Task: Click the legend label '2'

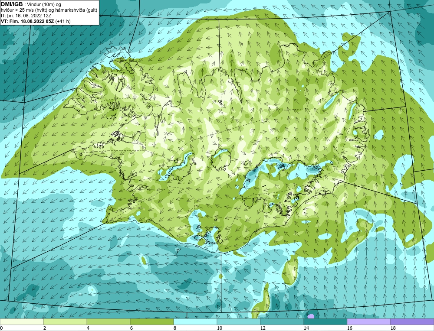Action: pyautogui.click(x=45, y=328)
